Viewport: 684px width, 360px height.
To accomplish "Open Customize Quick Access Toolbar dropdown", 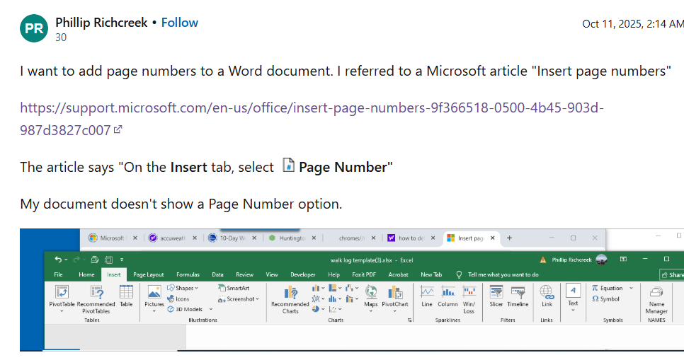I will tap(122, 260).
